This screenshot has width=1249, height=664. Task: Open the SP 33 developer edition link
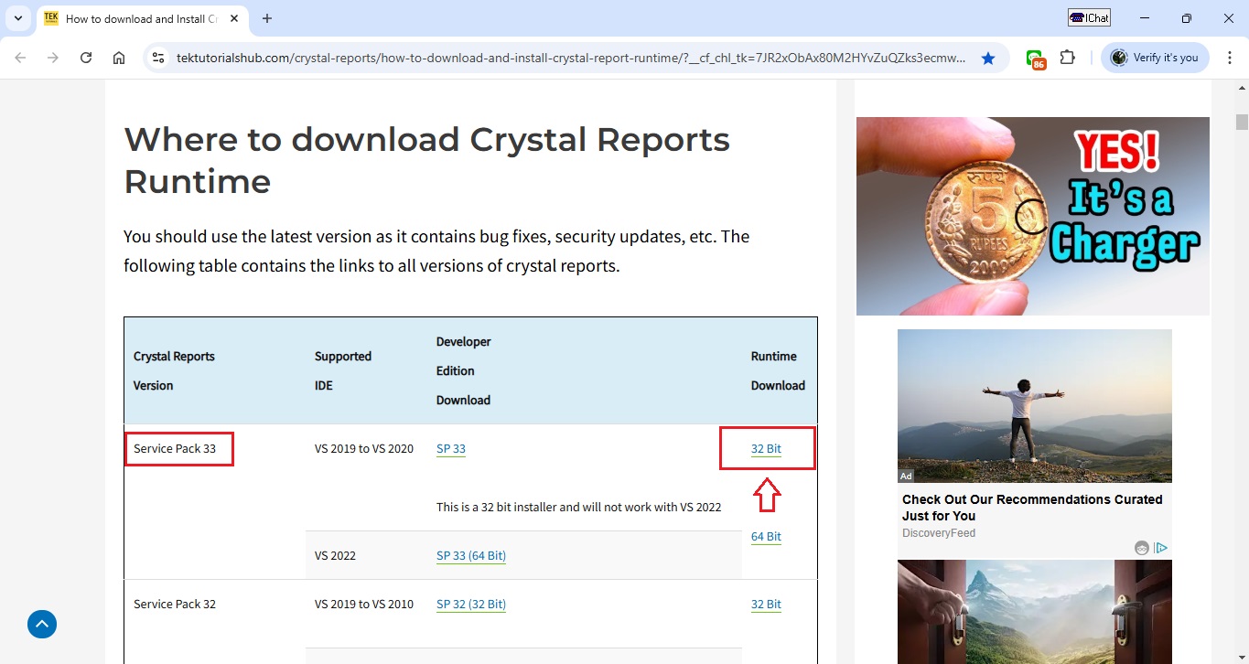(x=451, y=449)
